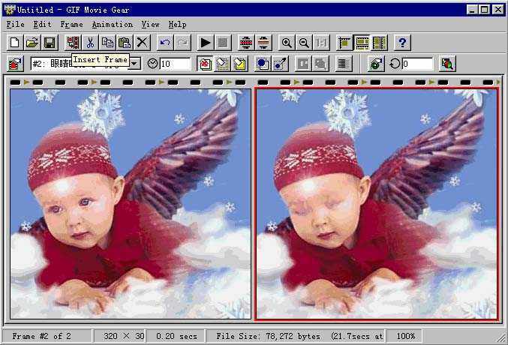The height and width of the screenshot is (345, 508).
Task: Click the Save floppy disk icon
Action: point(49,43)
